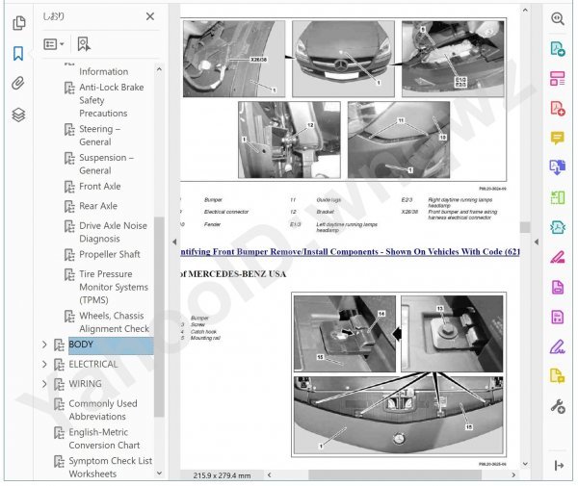
Task: Open the page thumbnails panel
Action: click(19, 23)
